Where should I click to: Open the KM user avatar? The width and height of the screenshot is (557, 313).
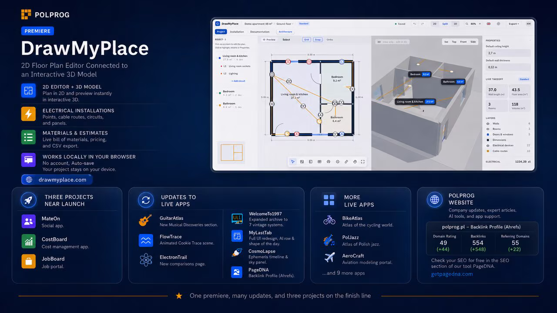(x=528, y=24)
